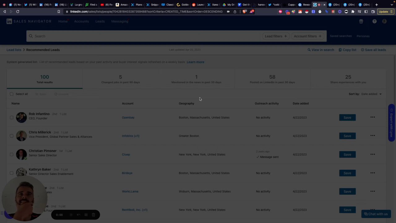
Task: Go to Home in Sales Navigator nav
Action: point(63,21)
